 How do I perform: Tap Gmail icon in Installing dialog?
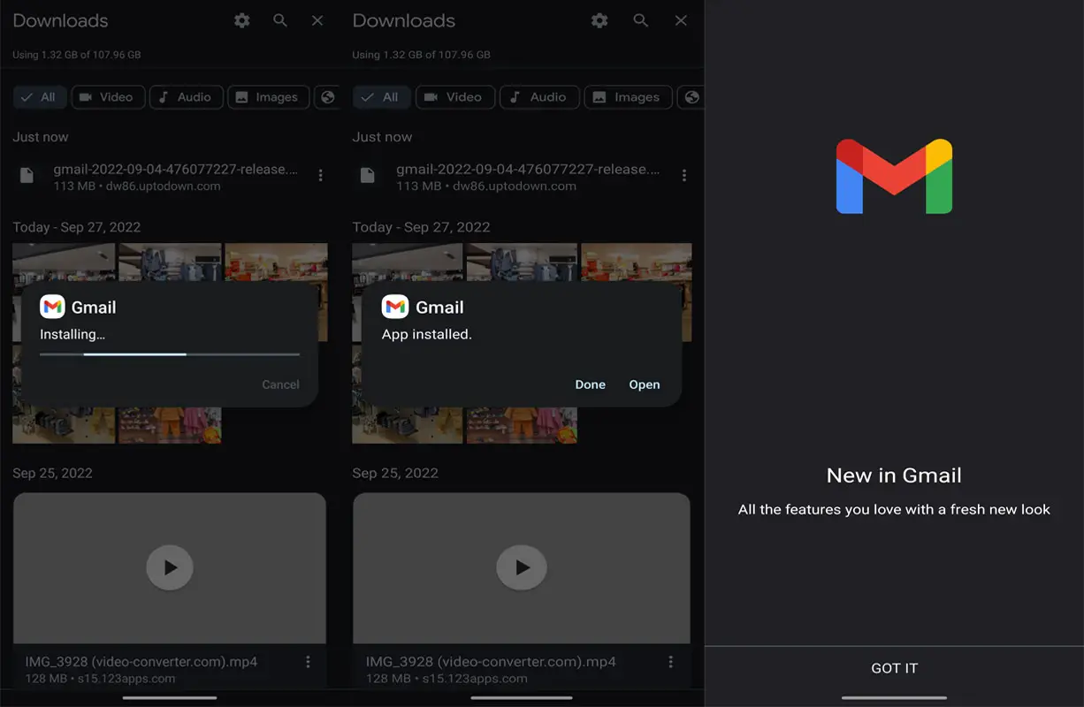pos(52,307)
